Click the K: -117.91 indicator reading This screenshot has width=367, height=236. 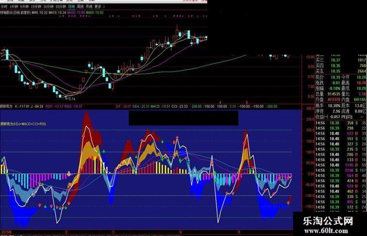point(22,107)
